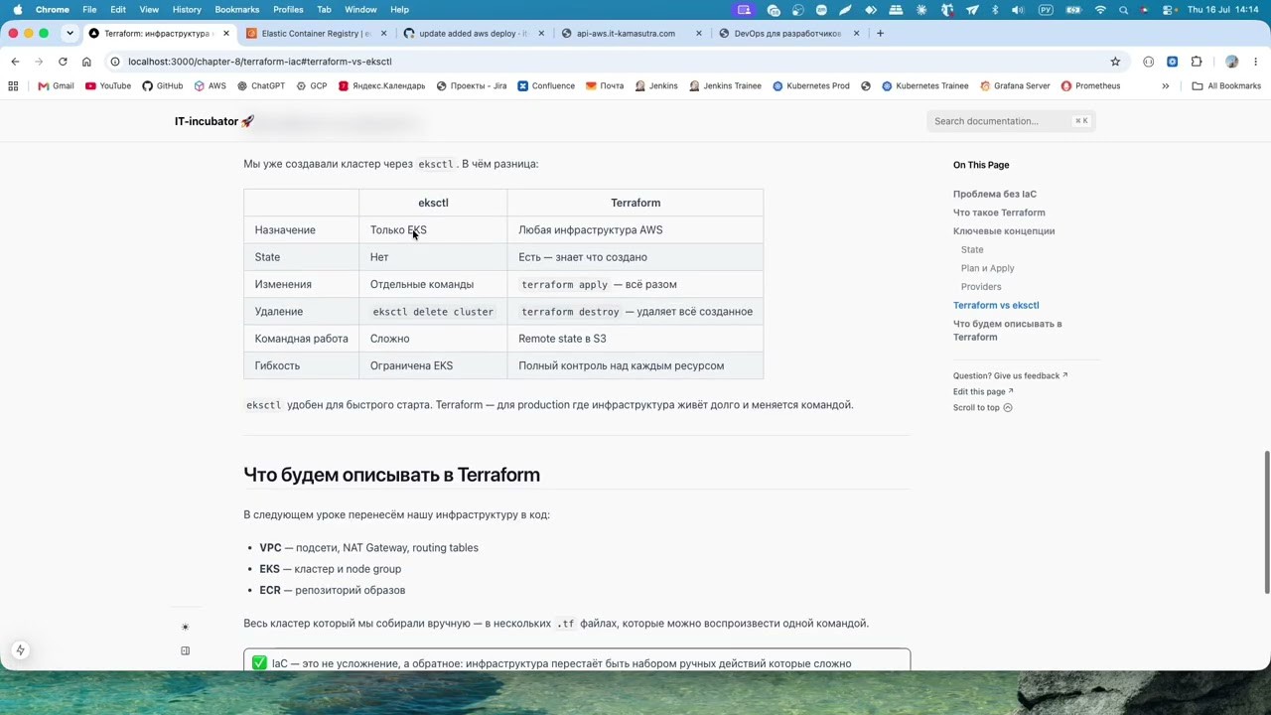Open the Kubernetes Prod bookmark
1271x715 pixels.
(x=811, y=86)
